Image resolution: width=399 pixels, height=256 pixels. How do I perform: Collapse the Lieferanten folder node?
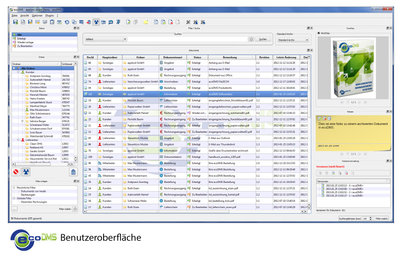pyautogui.click(x=18, y=140)
